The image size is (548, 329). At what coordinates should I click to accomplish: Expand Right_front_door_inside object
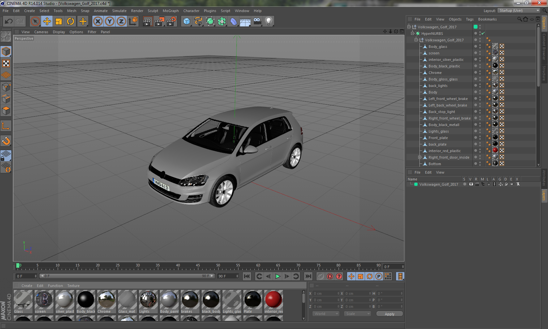click(420, 157)
